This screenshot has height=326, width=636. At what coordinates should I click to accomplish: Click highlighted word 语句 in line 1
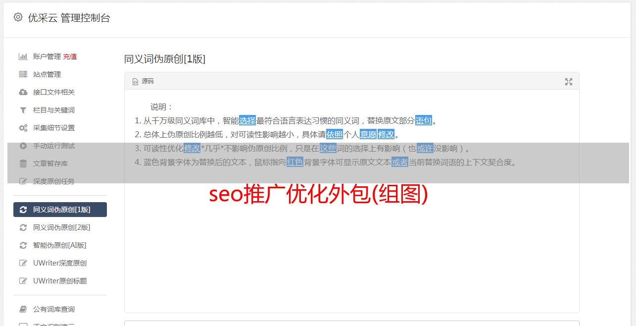[424, 120]
